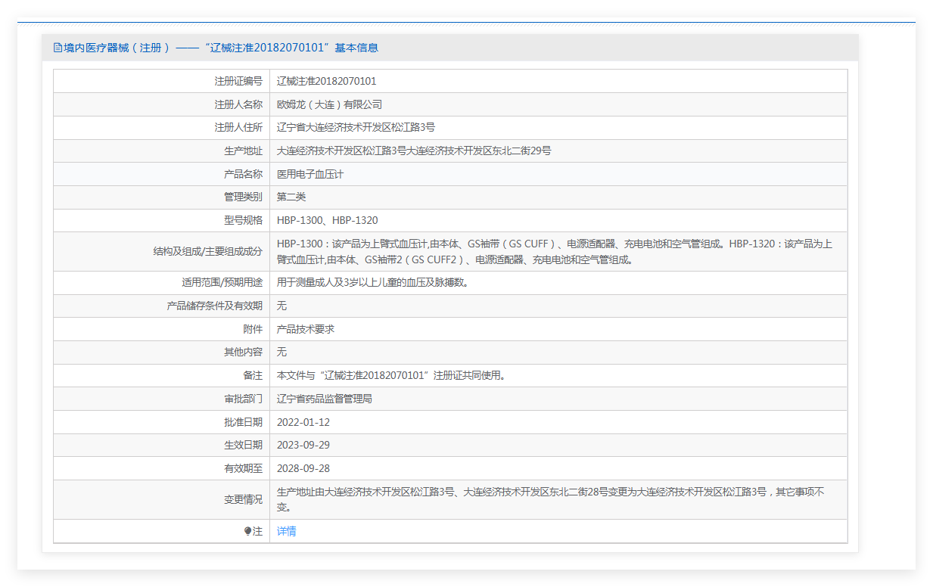The width and height of the screenshot is (933, 587).
Task: Click effective date 2023-09-29
Action: 303,445
